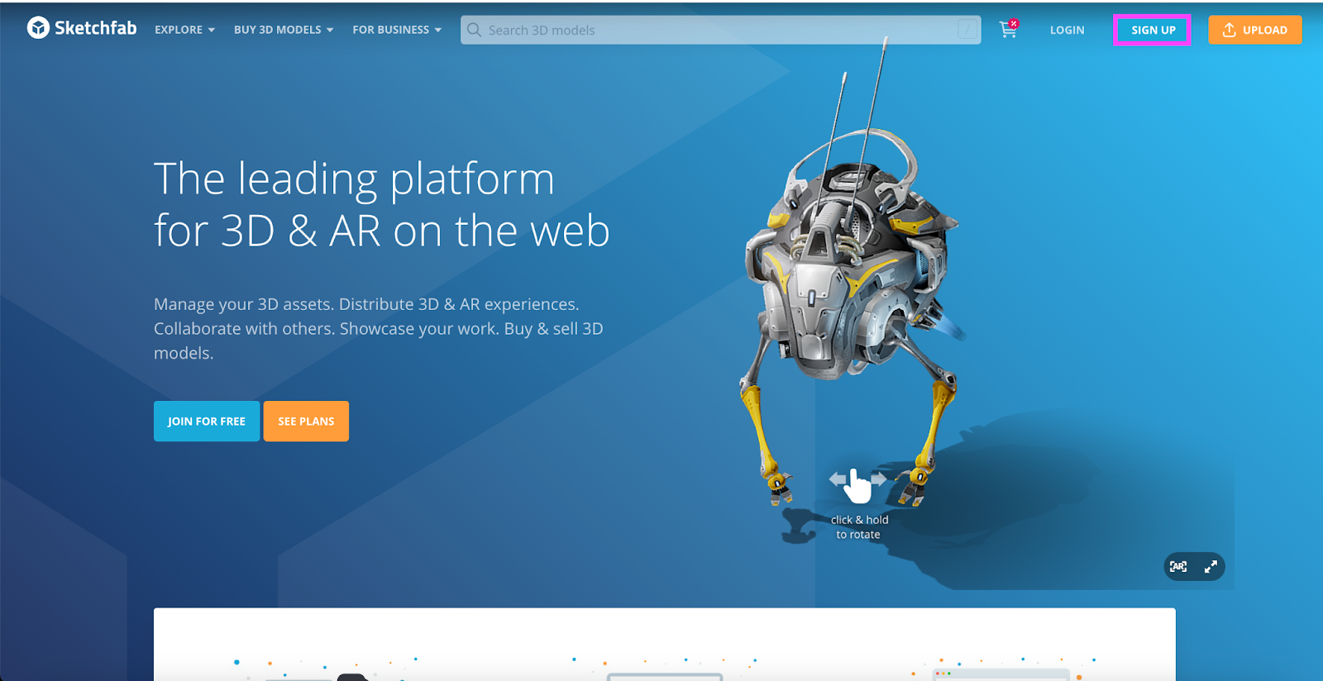Expand the Explore dropdown menu

click(x=184, y=30)
